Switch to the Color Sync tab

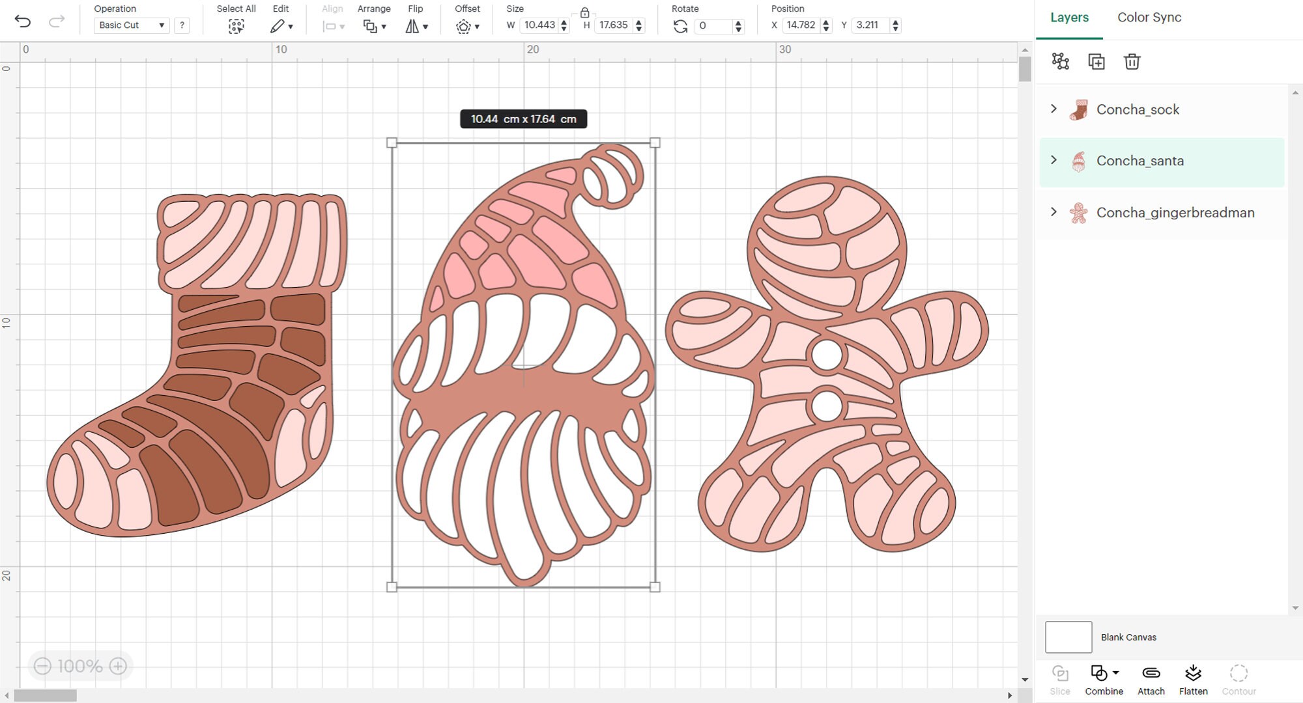[x=1149, y=18]
